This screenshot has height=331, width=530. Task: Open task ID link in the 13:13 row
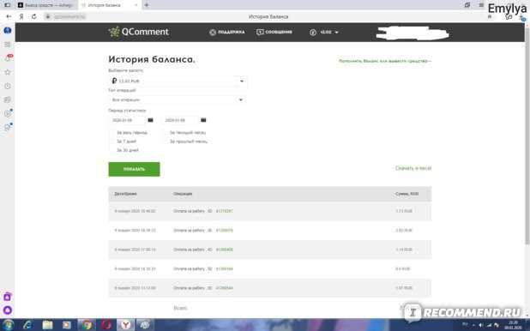pyautogui.click(x=225, y=288)
